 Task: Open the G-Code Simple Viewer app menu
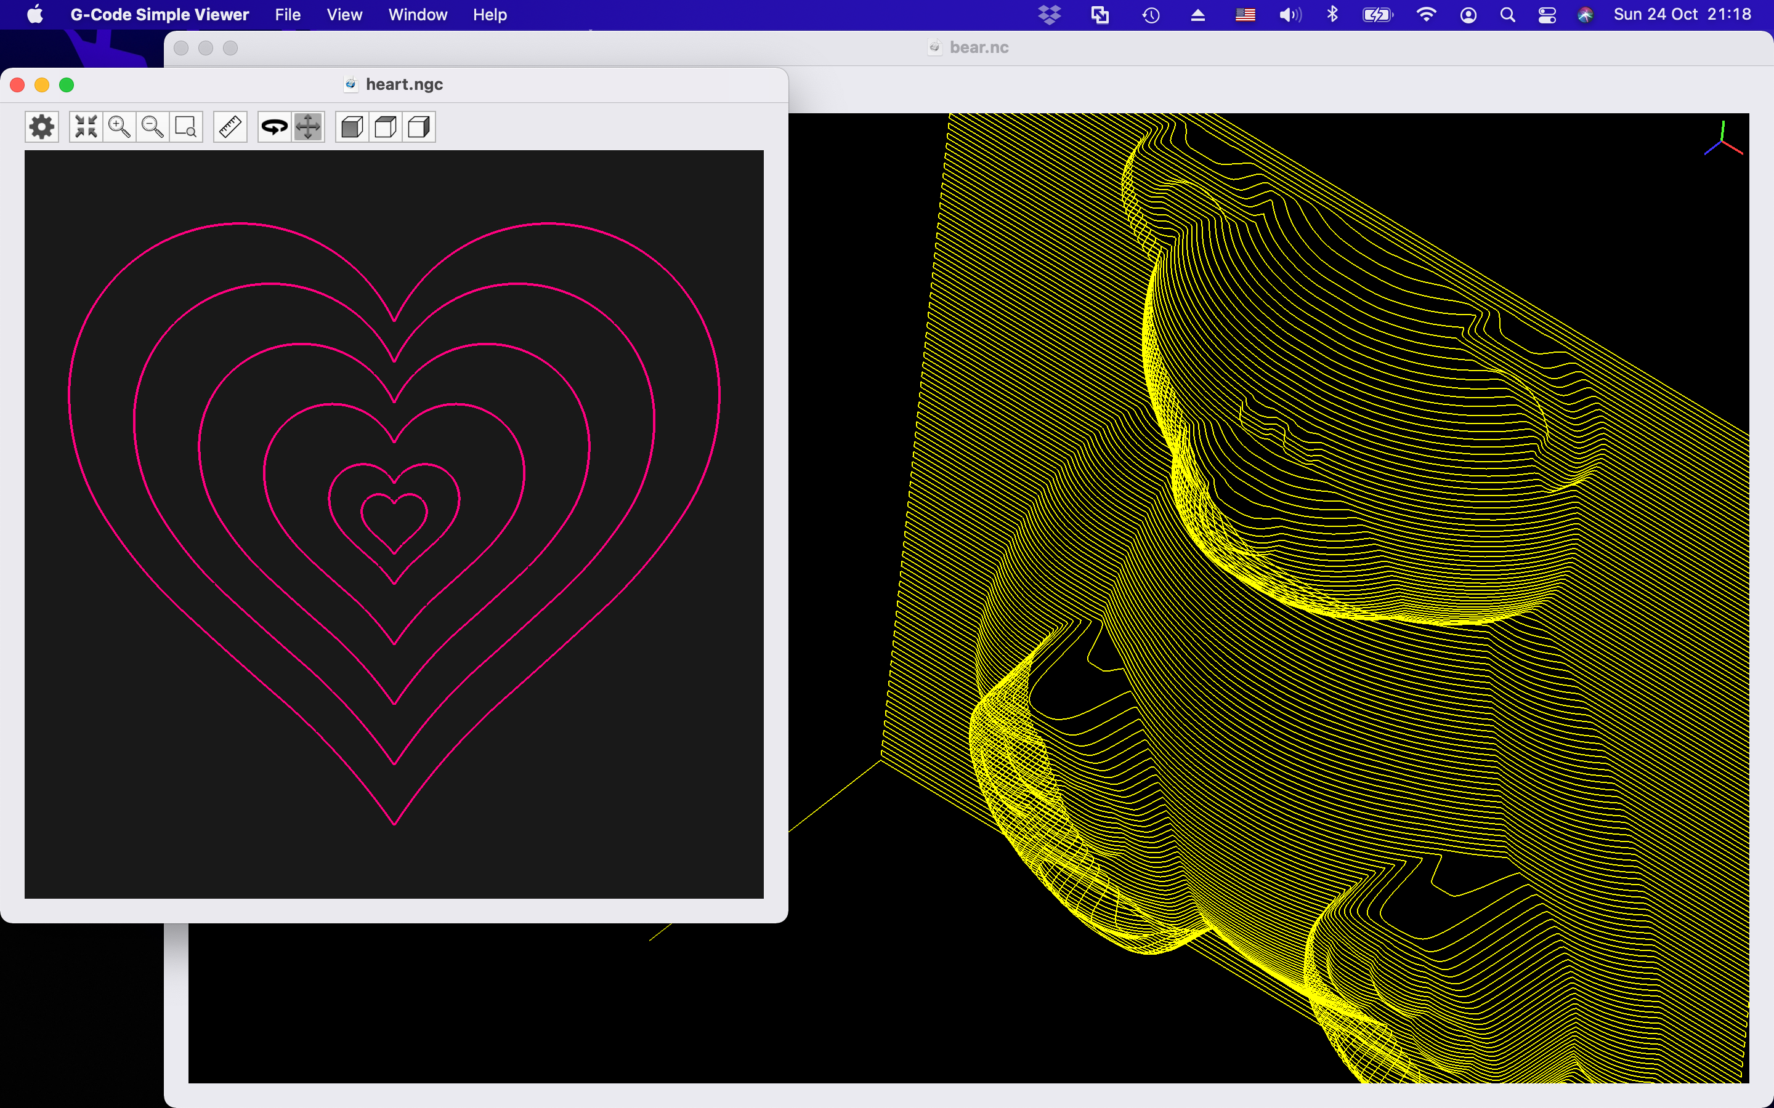pos(159,15)
